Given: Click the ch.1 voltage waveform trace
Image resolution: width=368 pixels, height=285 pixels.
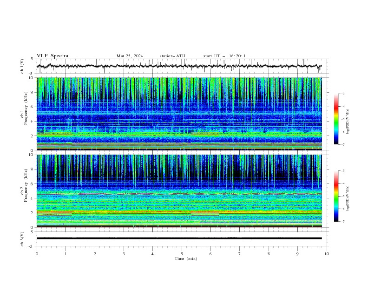Looking at the screenshot, I should 179,66.
